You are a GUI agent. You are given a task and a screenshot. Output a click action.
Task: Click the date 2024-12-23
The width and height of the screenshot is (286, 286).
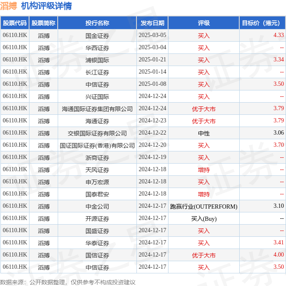point(152,120)
